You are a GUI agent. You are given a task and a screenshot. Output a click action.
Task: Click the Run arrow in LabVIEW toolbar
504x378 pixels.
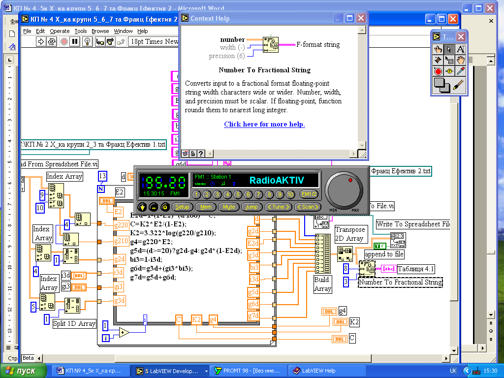coord(41,41)
